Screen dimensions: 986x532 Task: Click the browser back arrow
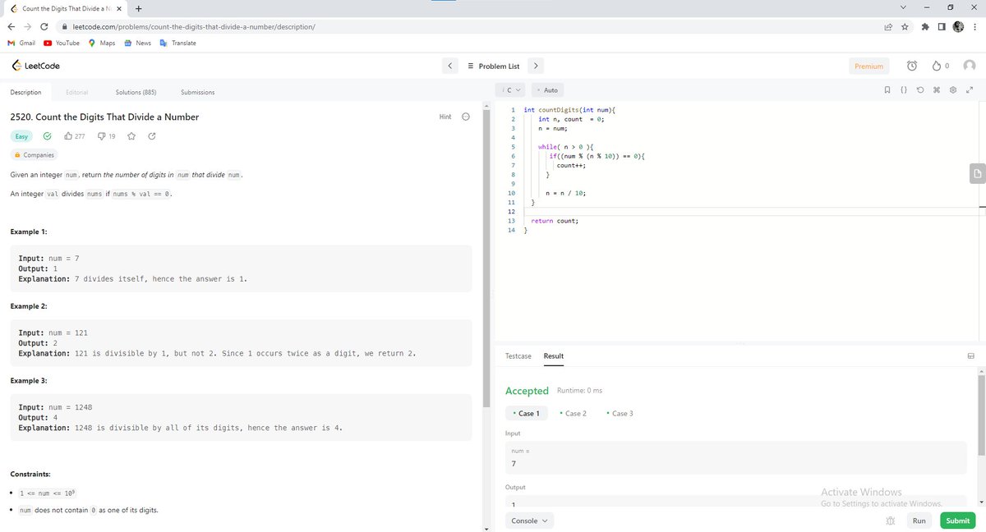point(12,26)
